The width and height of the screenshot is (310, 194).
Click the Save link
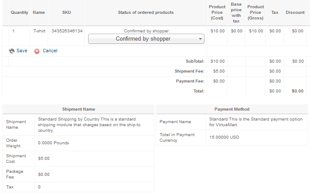[22, 51]
